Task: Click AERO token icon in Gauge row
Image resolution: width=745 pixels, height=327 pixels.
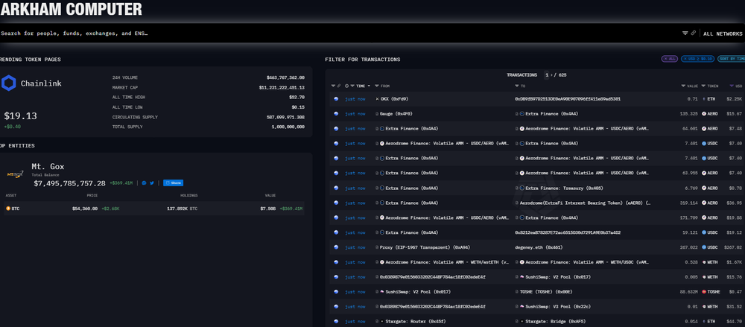Action: tap(704, 114)
